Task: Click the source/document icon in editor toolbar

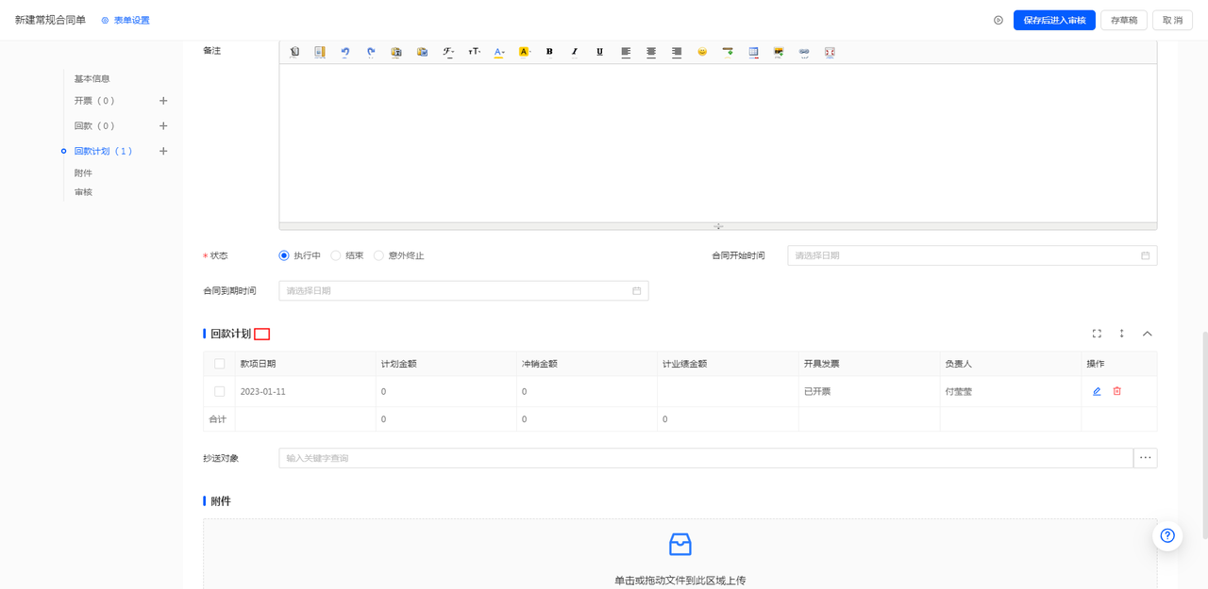Action: pos(294,52)
